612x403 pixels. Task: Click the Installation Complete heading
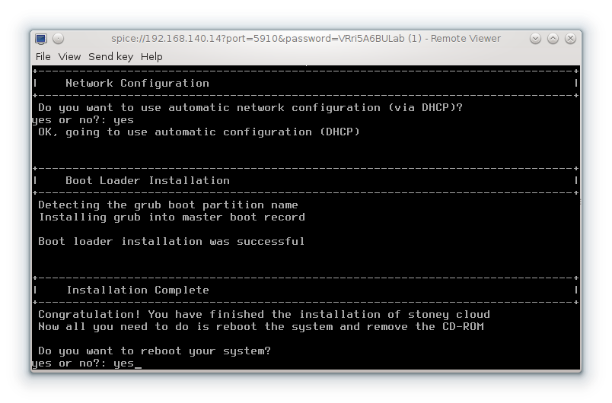[137, 290]
